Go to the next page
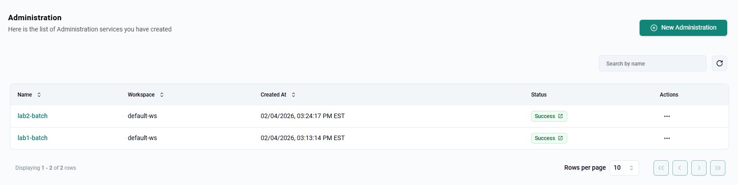Image resolution: width=738 pixels, height=185 pixels. [x=698, y=168]
